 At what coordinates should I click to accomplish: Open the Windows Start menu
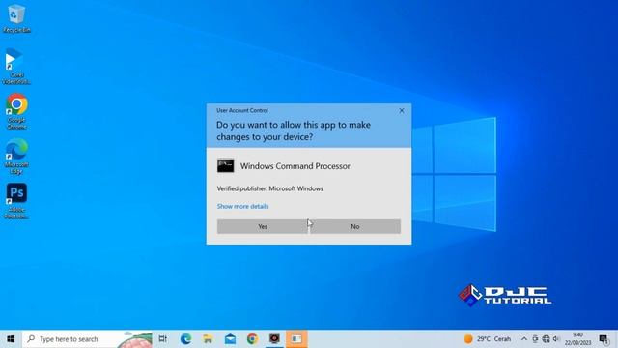pyautogui.click(x=11, y=339)
